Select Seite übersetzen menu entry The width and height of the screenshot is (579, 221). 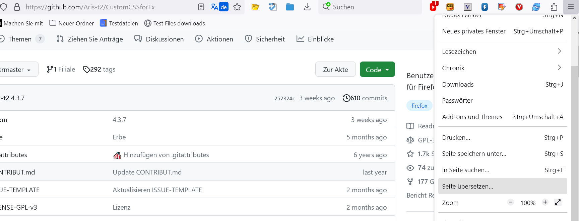502,186
